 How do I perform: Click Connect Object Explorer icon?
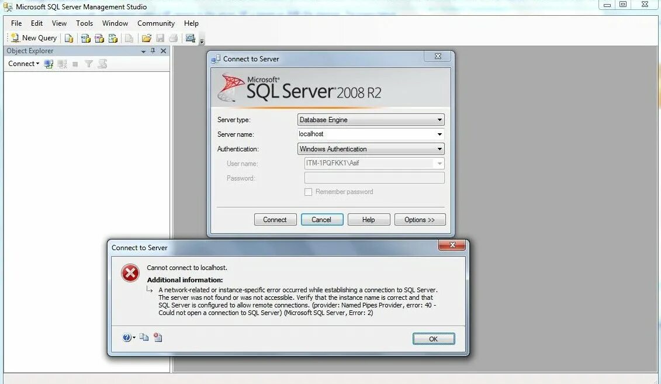click(x=49, y=64)
